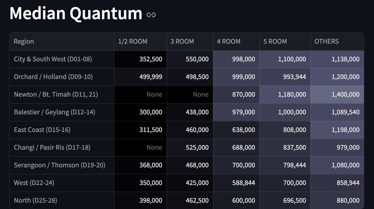This screenshot has width=374, height=209.
Task: Select the North (D25-28) region cell
Action: [x=35, y=200]
